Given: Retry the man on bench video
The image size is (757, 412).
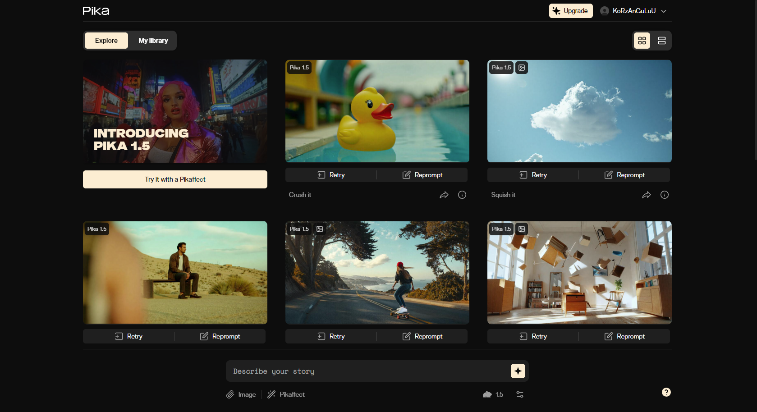Looking at the screenshot, I should [128, 336].
